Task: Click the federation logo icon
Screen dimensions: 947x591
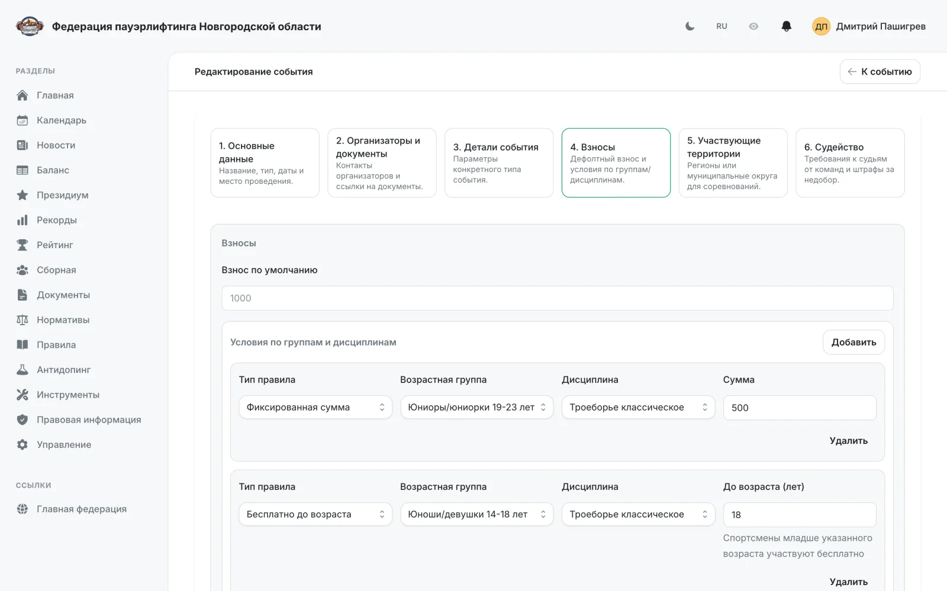Action: (30, 26)
